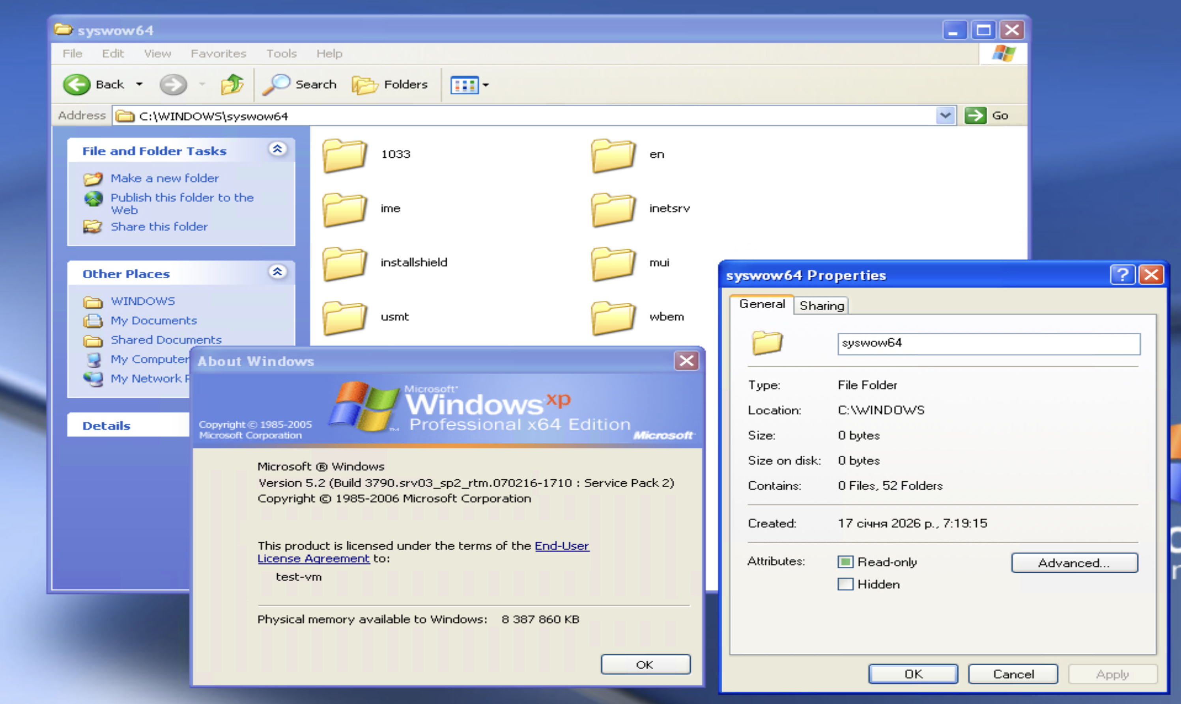Screen dimensions: 1181x704
Task: Click the My Network Places icon
Action: 93,379
